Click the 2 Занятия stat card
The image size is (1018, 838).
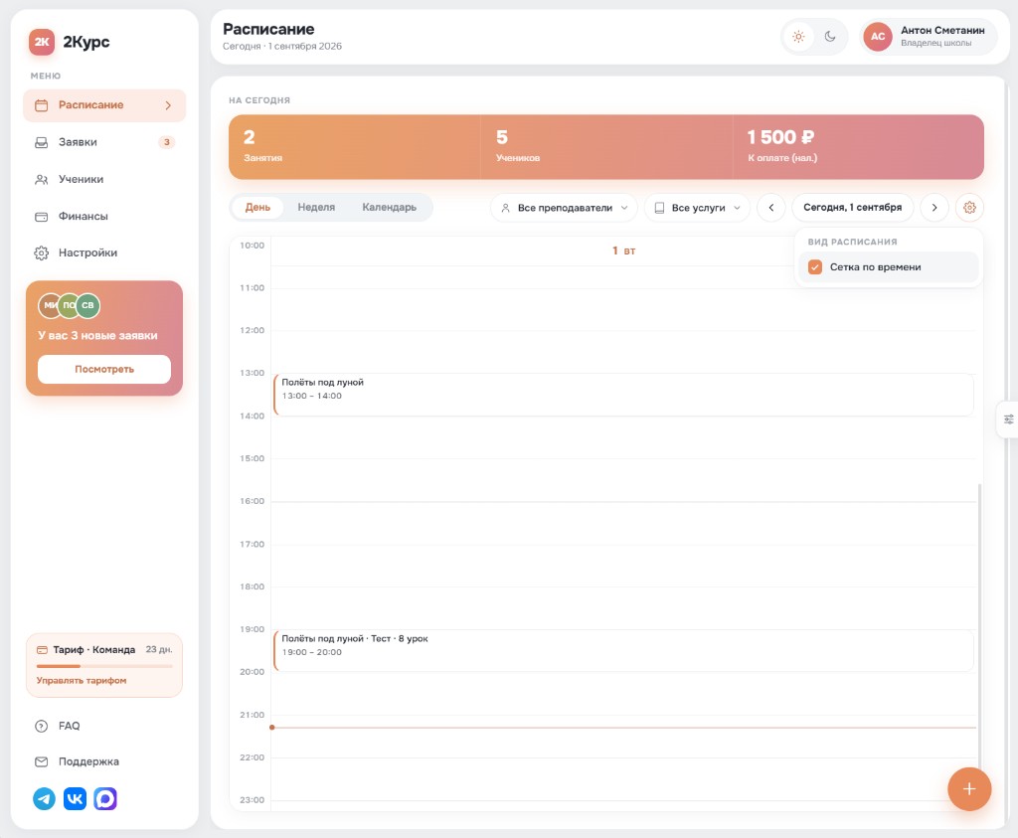(x=355, y=147)
